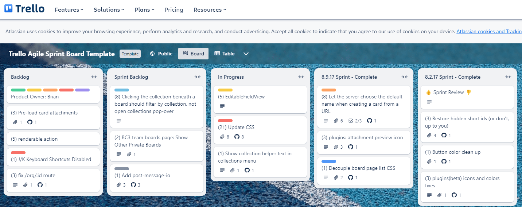Click attachment icon on Restore hidden short ids card
Image resolution: width=522 pixels, height=207 pixels.
429,135
